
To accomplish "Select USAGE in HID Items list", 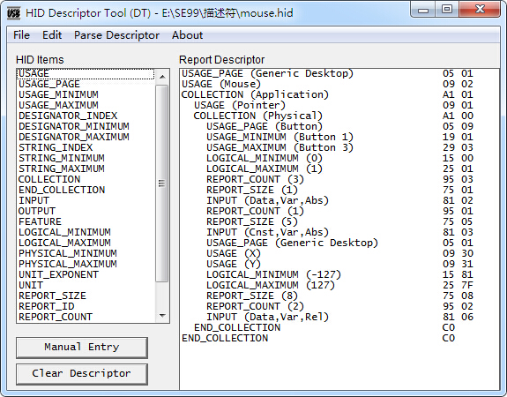I will (x=86, y=73).
